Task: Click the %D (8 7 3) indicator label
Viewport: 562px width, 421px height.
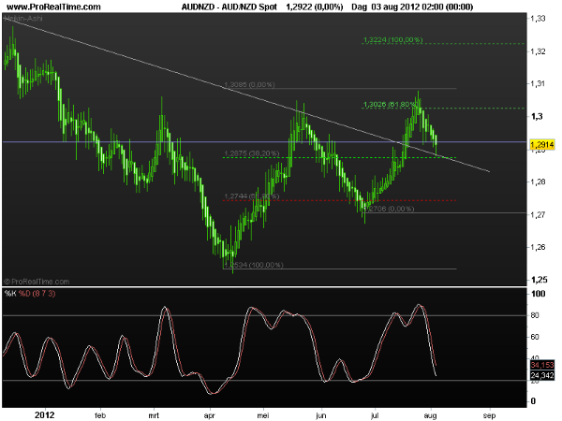Action: 37,294
